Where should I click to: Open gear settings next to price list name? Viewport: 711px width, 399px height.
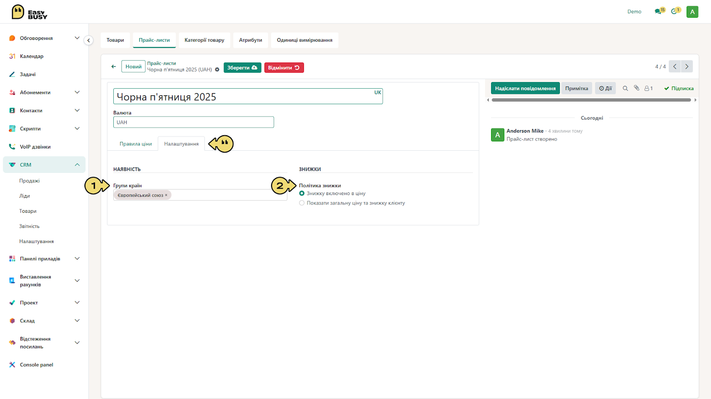tap(217, 70)
